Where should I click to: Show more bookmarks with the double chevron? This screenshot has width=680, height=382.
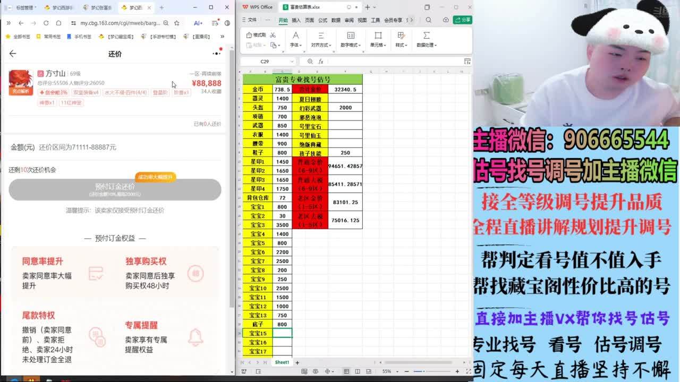tap(222, 37)
